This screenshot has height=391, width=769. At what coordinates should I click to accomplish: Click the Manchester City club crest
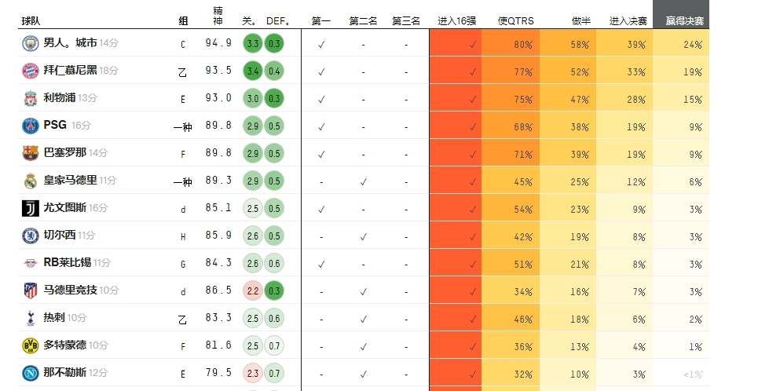[30, 44]
